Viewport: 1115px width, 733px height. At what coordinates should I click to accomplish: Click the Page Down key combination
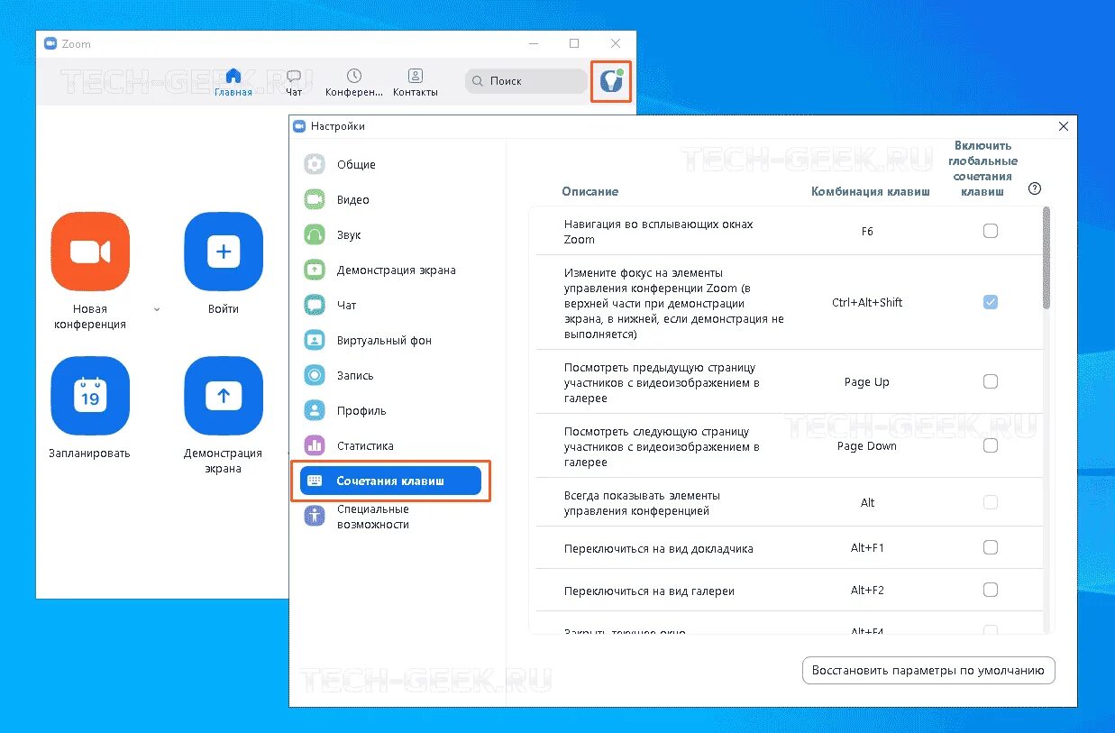[867, 446]
